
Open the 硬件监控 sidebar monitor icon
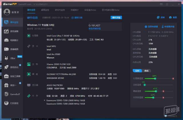click(x=6, y=22)
